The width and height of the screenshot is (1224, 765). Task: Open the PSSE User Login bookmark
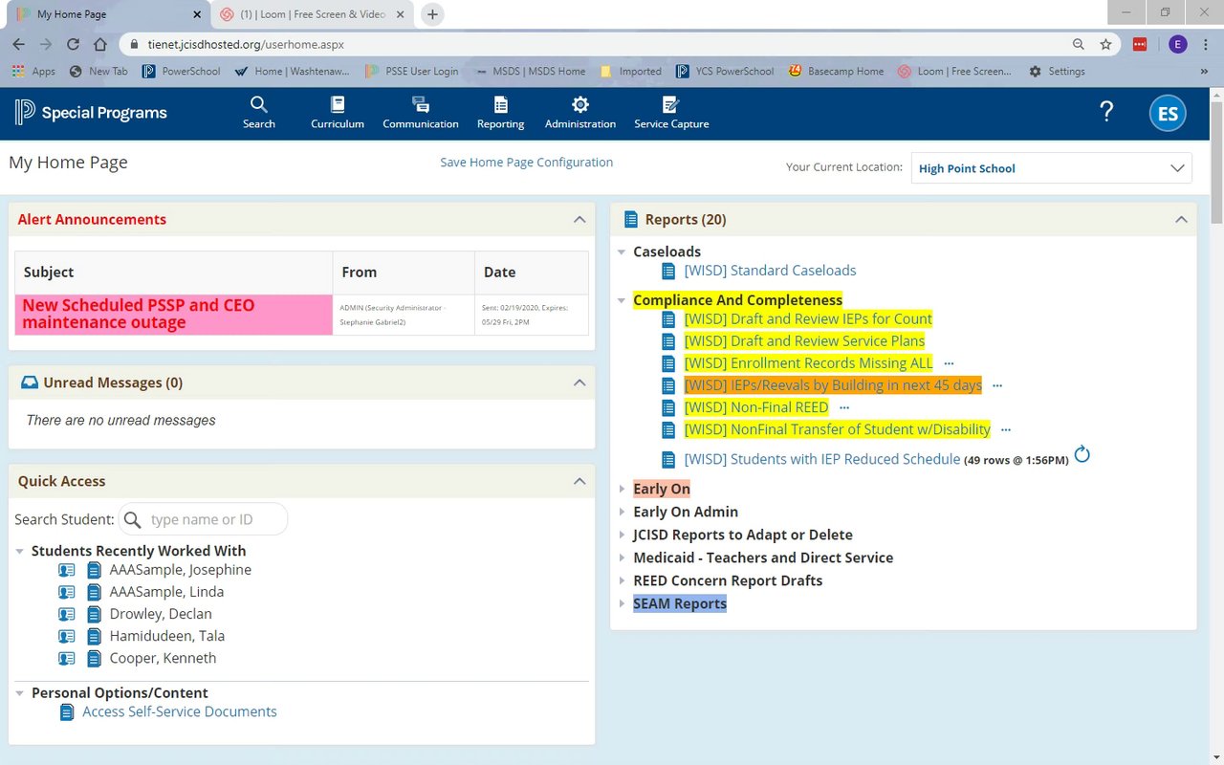point(411,71)
